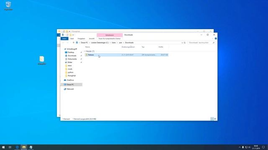Select Schnellzugriff in the navigation pane
Viewport: 268px width, 150px height.
[x=72, y=49]
